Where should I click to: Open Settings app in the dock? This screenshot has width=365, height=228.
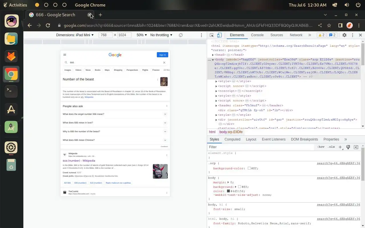pyautogui.click(x=11, y=147)
